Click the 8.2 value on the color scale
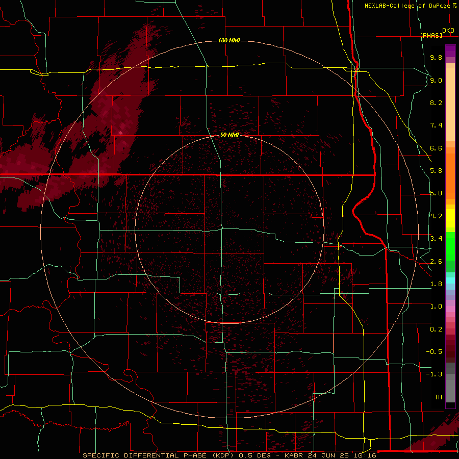Screen dimensions: 459x459 pos(436,103)
